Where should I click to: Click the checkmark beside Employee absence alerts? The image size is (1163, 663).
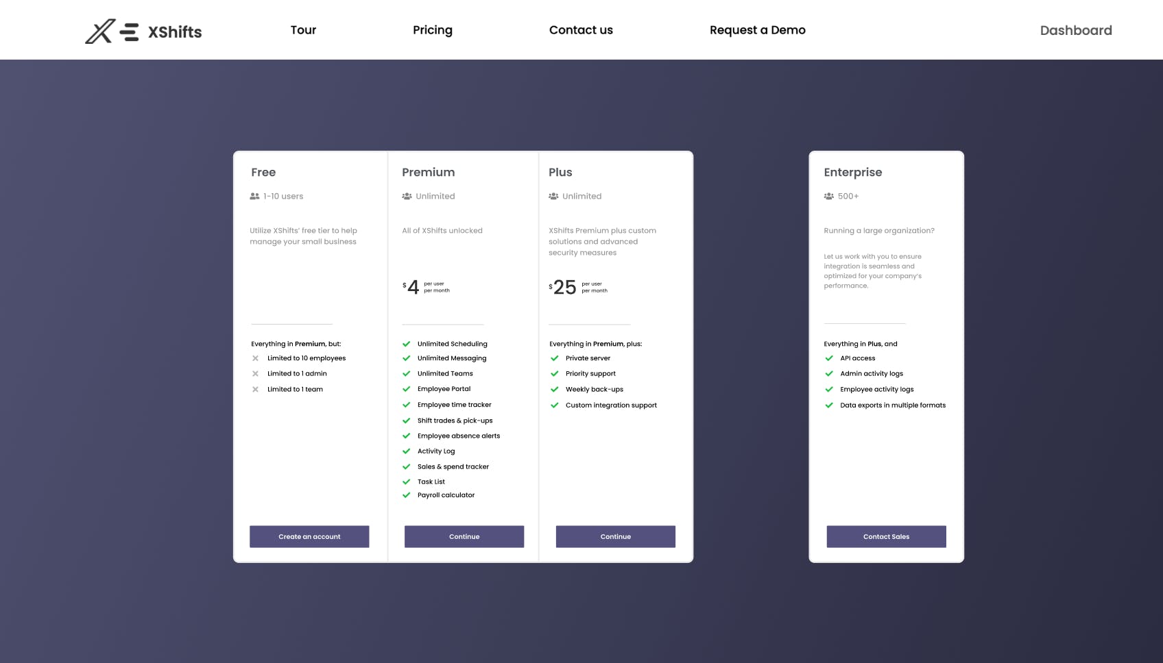[x=407, y=436]
